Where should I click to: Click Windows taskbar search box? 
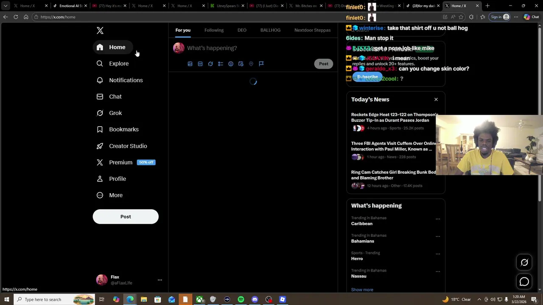pyautogui.click(x=54, y=299)
